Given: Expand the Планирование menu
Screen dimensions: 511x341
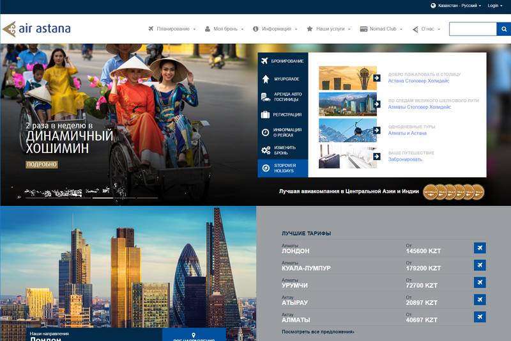Looking at the screenshot, I should click(x=172, y=29).
